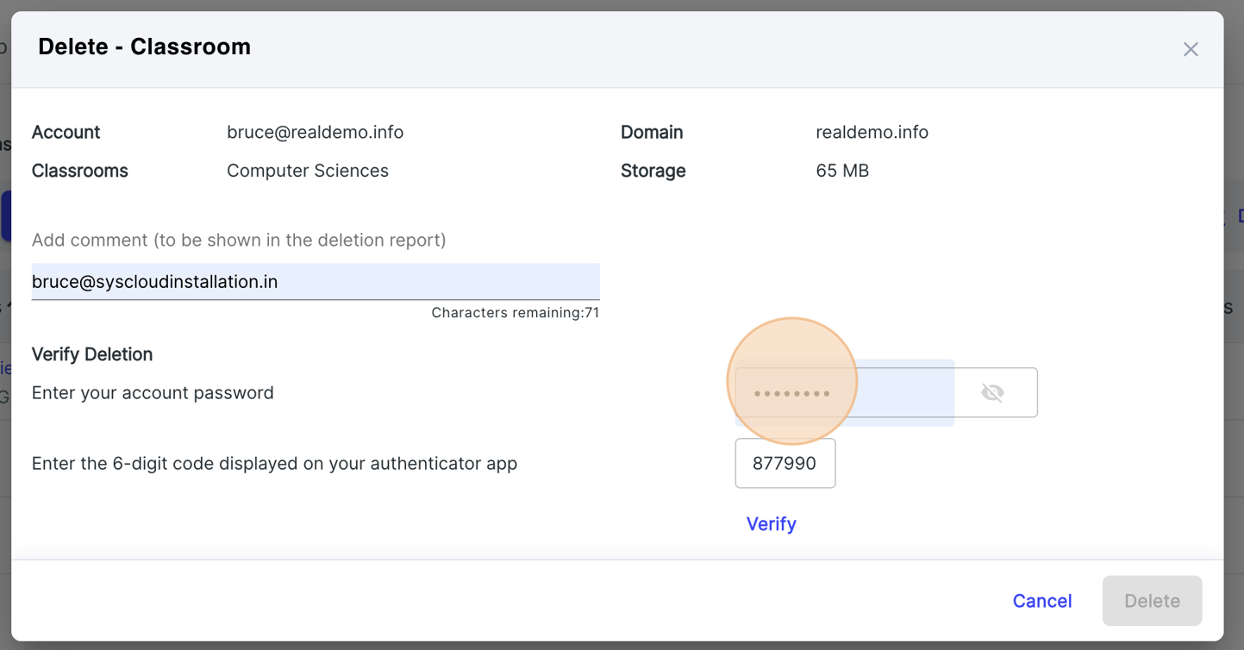Screen dimensions: 1244x650
Task: Verify the 6-digit authenticator code 877990
Action: pos(771,523)
